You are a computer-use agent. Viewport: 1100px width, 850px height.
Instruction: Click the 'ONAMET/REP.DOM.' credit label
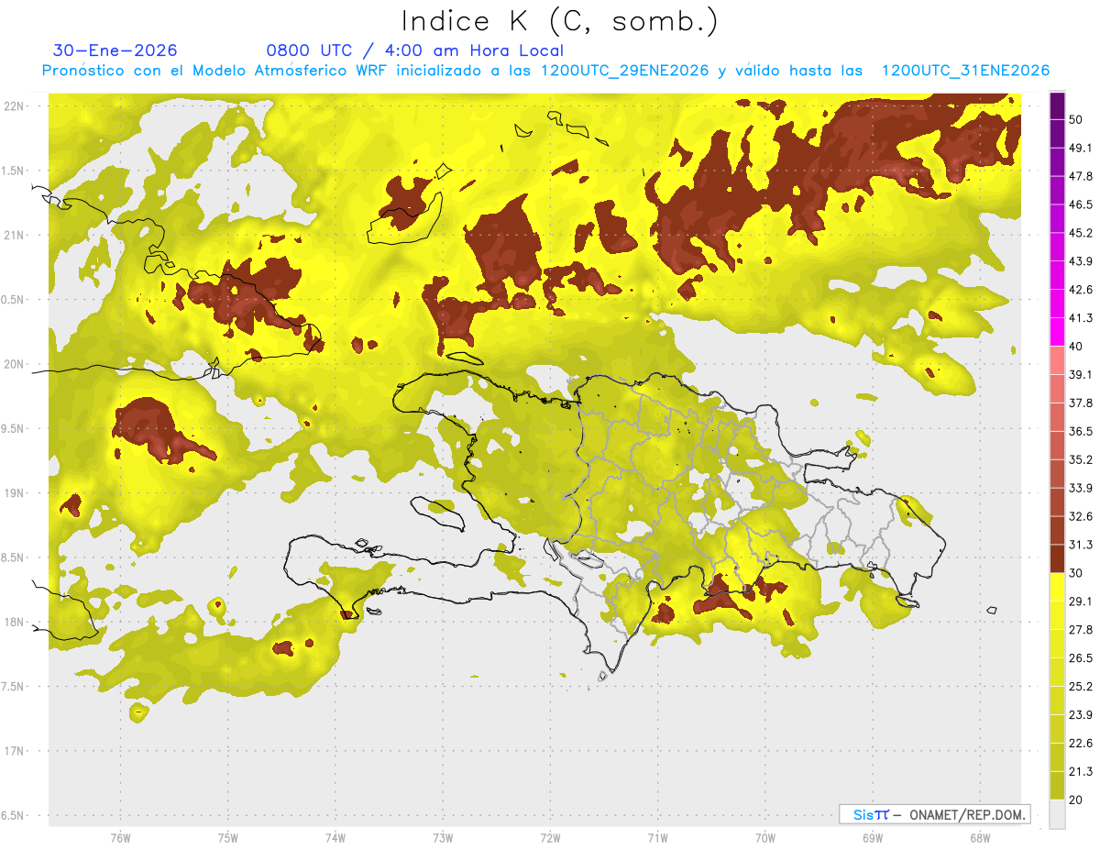[x=966, y=814]
